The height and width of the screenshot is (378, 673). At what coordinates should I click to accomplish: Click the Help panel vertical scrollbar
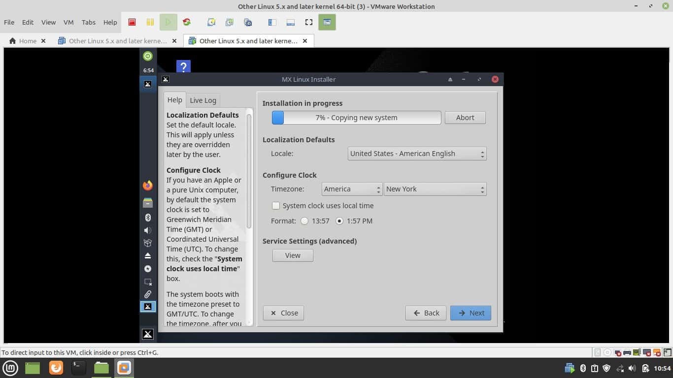pos(249,171)
